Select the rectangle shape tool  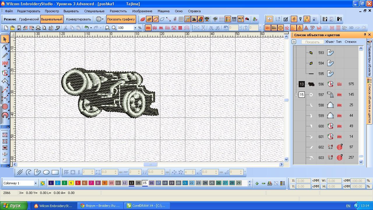tap(55, 172)
